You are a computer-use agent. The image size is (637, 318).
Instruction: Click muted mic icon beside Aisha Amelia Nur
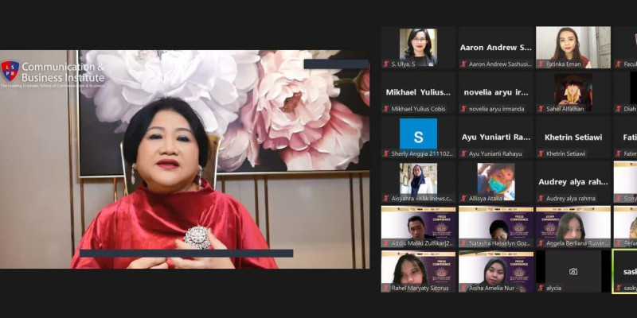click(463, 288)
